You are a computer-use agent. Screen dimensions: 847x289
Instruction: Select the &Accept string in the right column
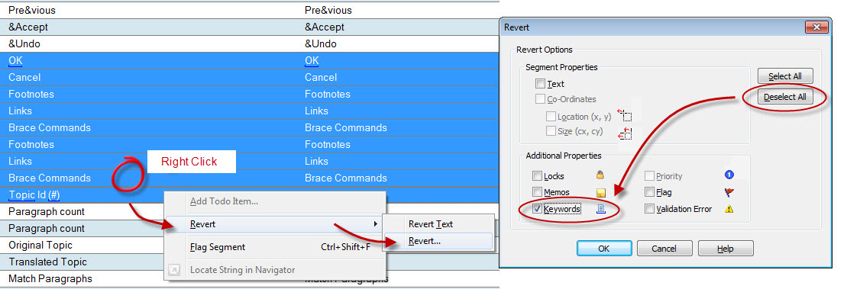[324, 27]
